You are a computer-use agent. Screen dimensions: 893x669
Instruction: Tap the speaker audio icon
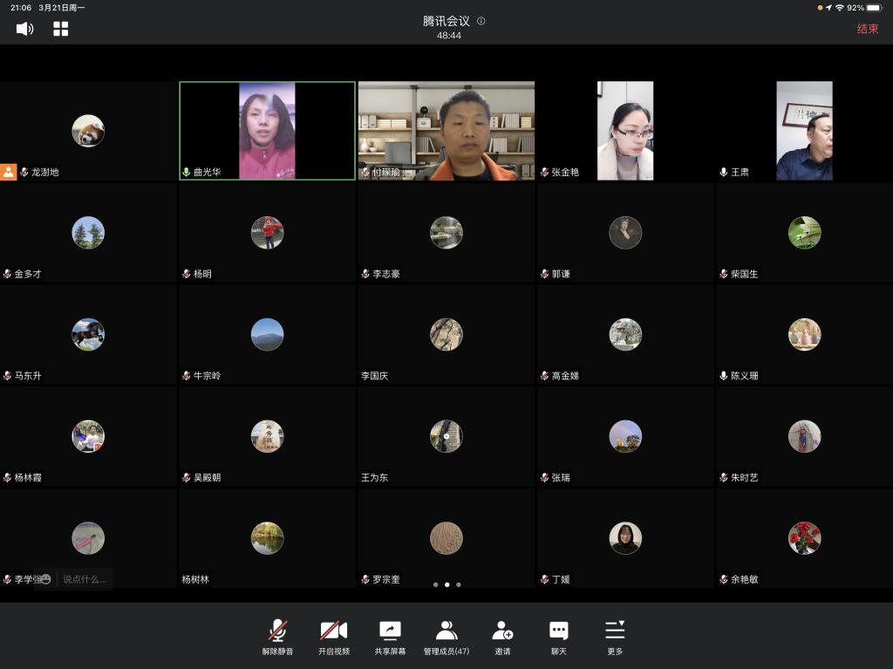click(x=24, y=29)
